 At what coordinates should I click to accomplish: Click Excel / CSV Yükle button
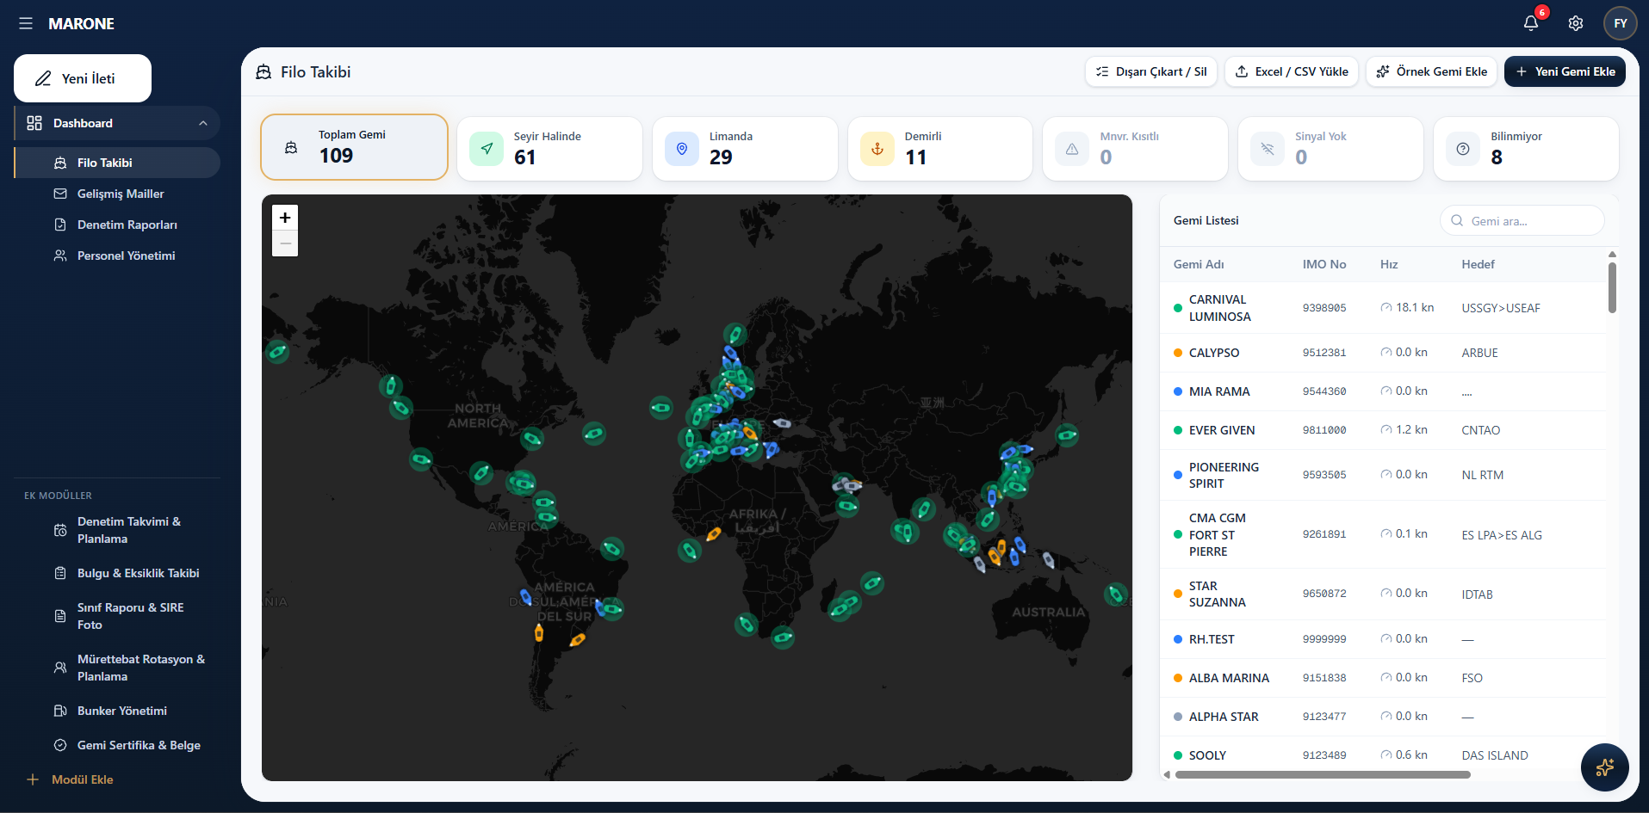pyautogui.click(x=1292, y=71)
